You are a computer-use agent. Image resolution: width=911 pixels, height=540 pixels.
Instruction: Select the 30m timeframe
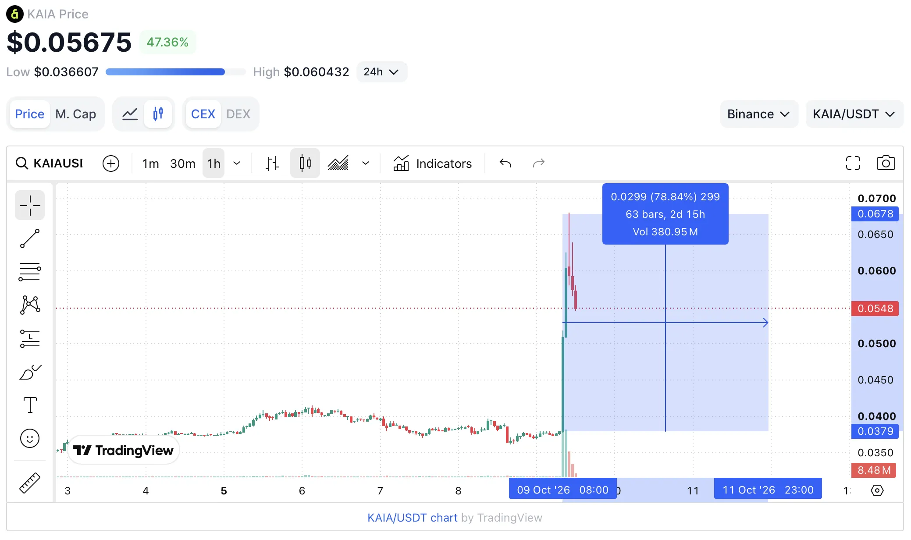[x=183, y=163]
